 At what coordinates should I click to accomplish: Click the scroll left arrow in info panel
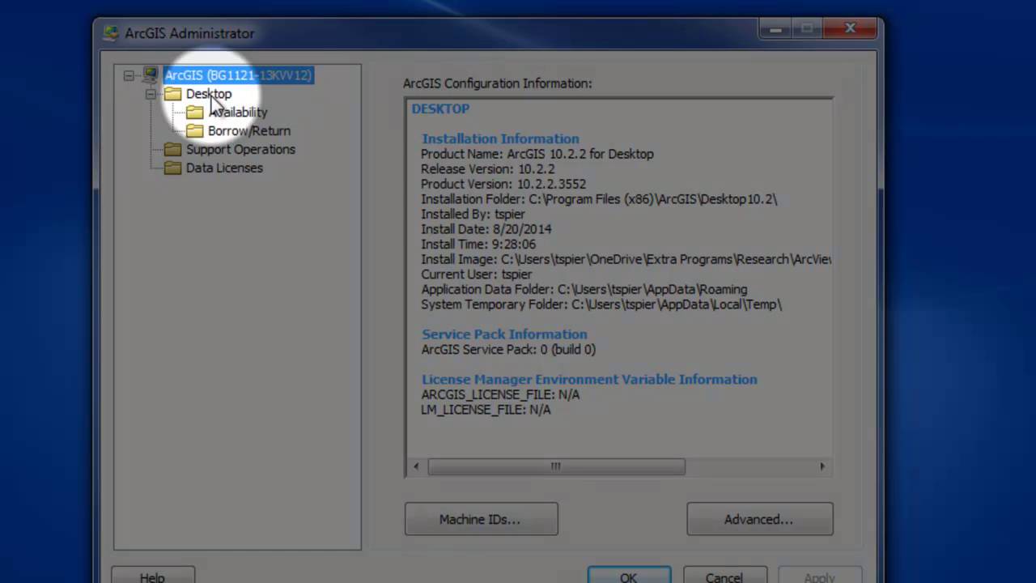(416, 466)
